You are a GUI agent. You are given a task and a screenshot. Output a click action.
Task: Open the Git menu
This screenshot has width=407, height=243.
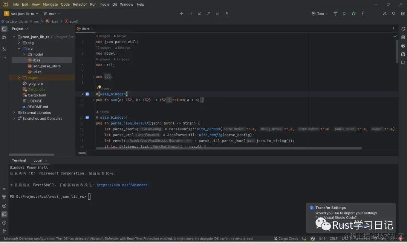(115, 5)
